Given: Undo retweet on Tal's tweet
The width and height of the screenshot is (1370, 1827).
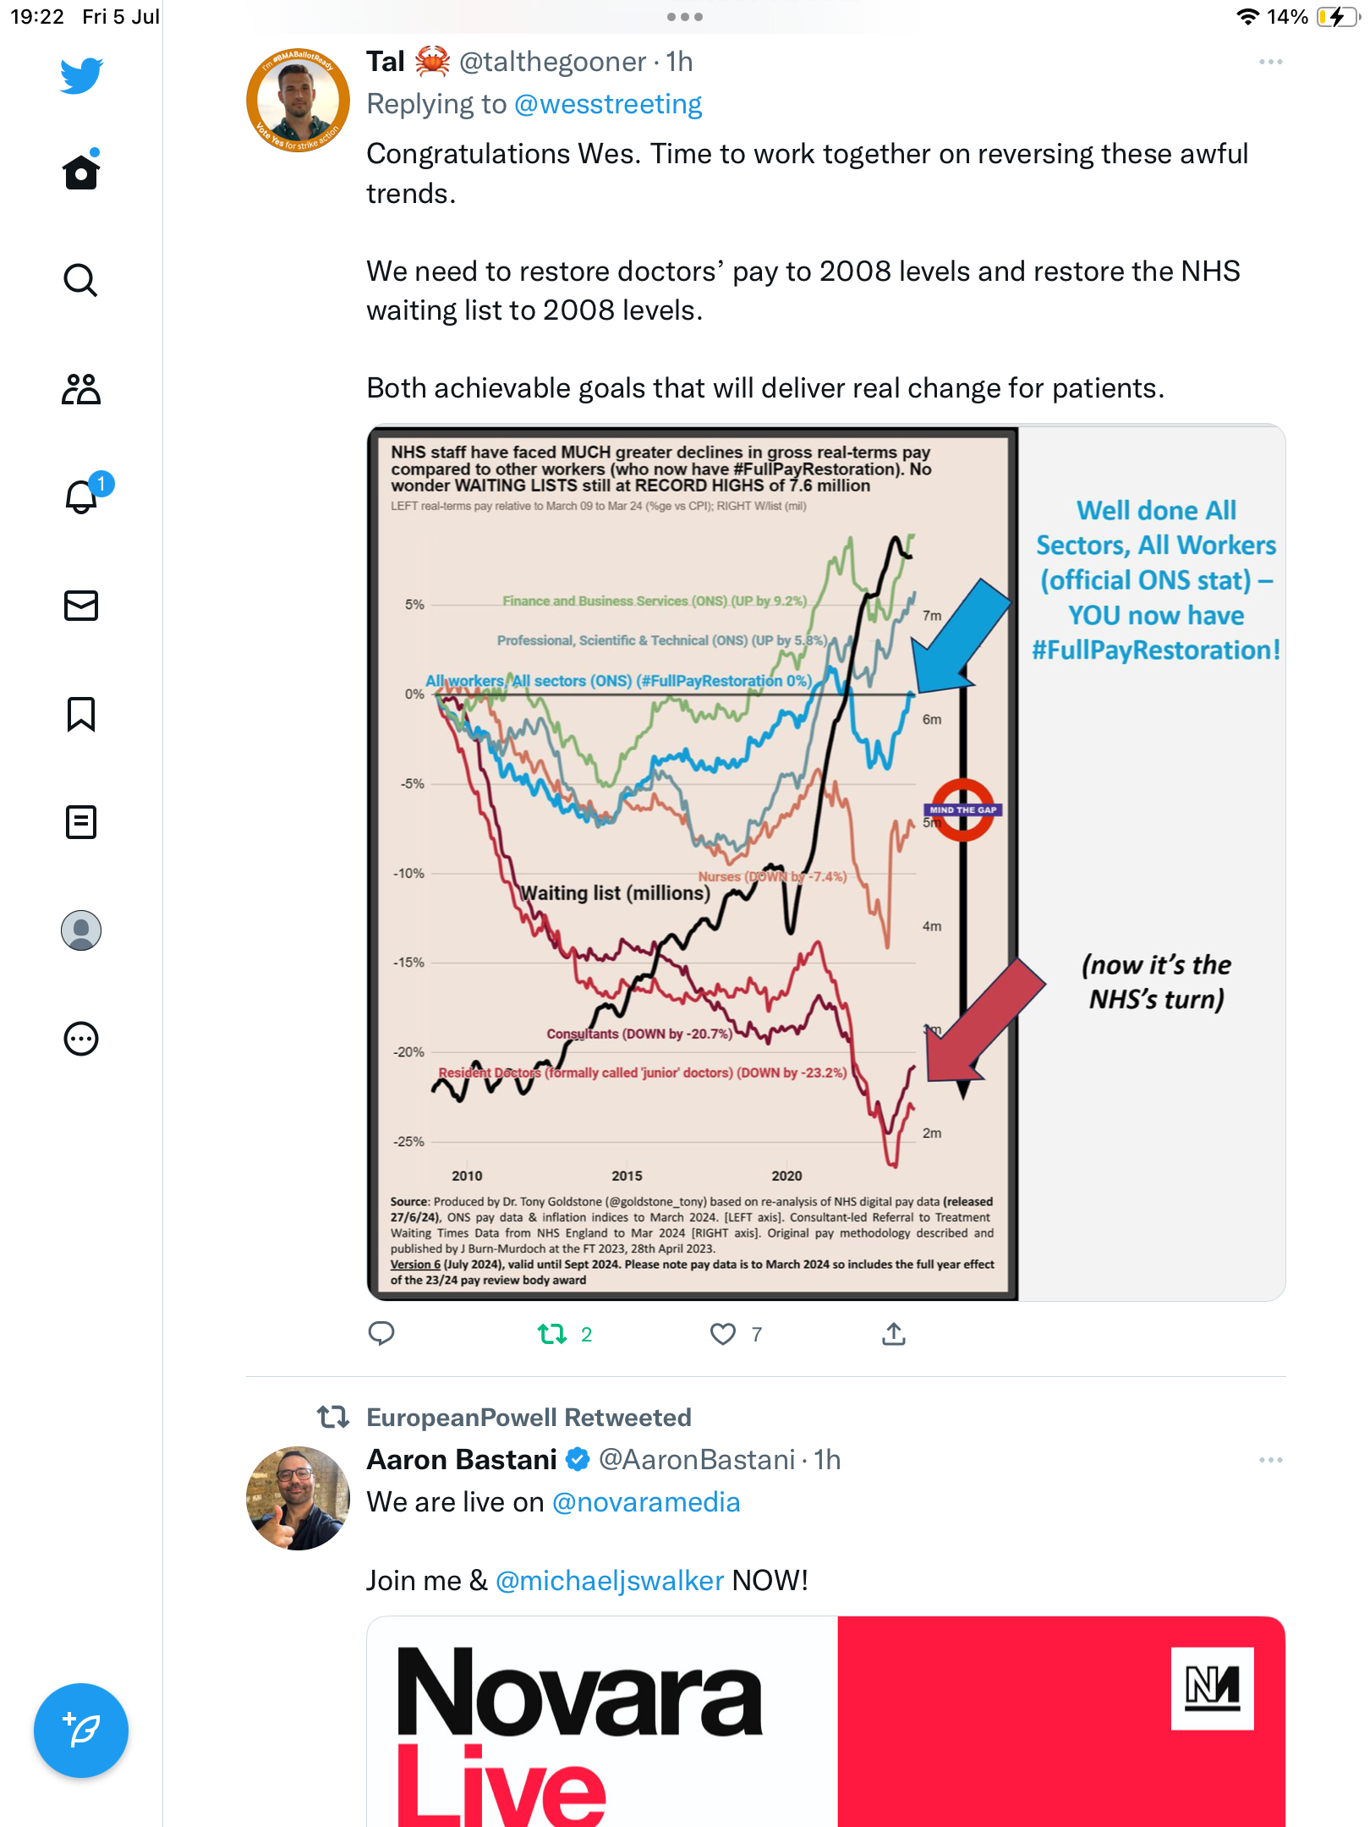Looking at the screenshot, I should pyautogui.click(x=553, y=1334).
